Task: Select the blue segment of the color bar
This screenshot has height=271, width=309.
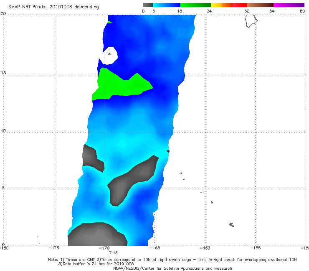Action: pos(167,5)
